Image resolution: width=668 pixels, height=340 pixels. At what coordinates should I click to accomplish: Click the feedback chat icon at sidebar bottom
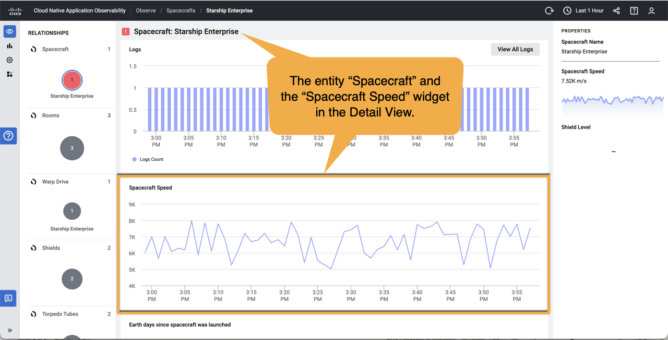coord(9,298)
